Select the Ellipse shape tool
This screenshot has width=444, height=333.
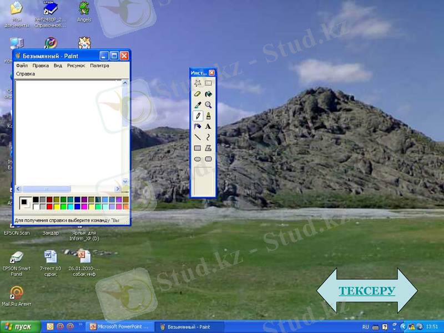pos(196,158)
